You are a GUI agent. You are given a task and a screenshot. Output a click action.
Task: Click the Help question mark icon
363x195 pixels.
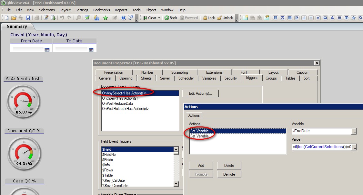pos(124,18)
